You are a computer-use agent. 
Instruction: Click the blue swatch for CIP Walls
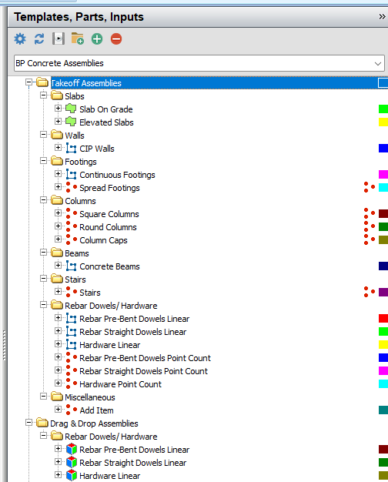383,148
